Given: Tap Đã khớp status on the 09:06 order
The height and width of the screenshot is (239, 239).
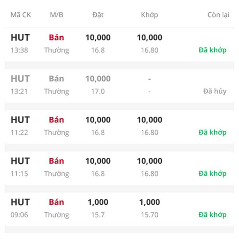Looking at the screenshot, I should coord(212,215).
